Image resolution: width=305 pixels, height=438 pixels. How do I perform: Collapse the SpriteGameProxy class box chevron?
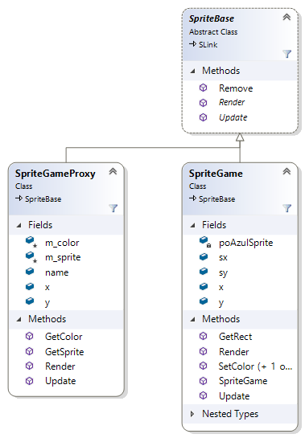click(113, 171)
